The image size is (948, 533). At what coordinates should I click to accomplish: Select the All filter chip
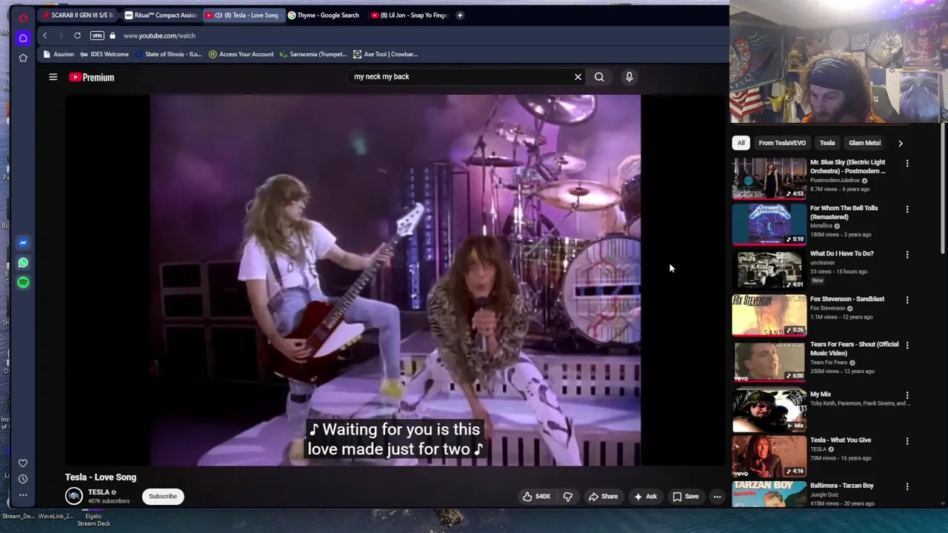[741, 143]
